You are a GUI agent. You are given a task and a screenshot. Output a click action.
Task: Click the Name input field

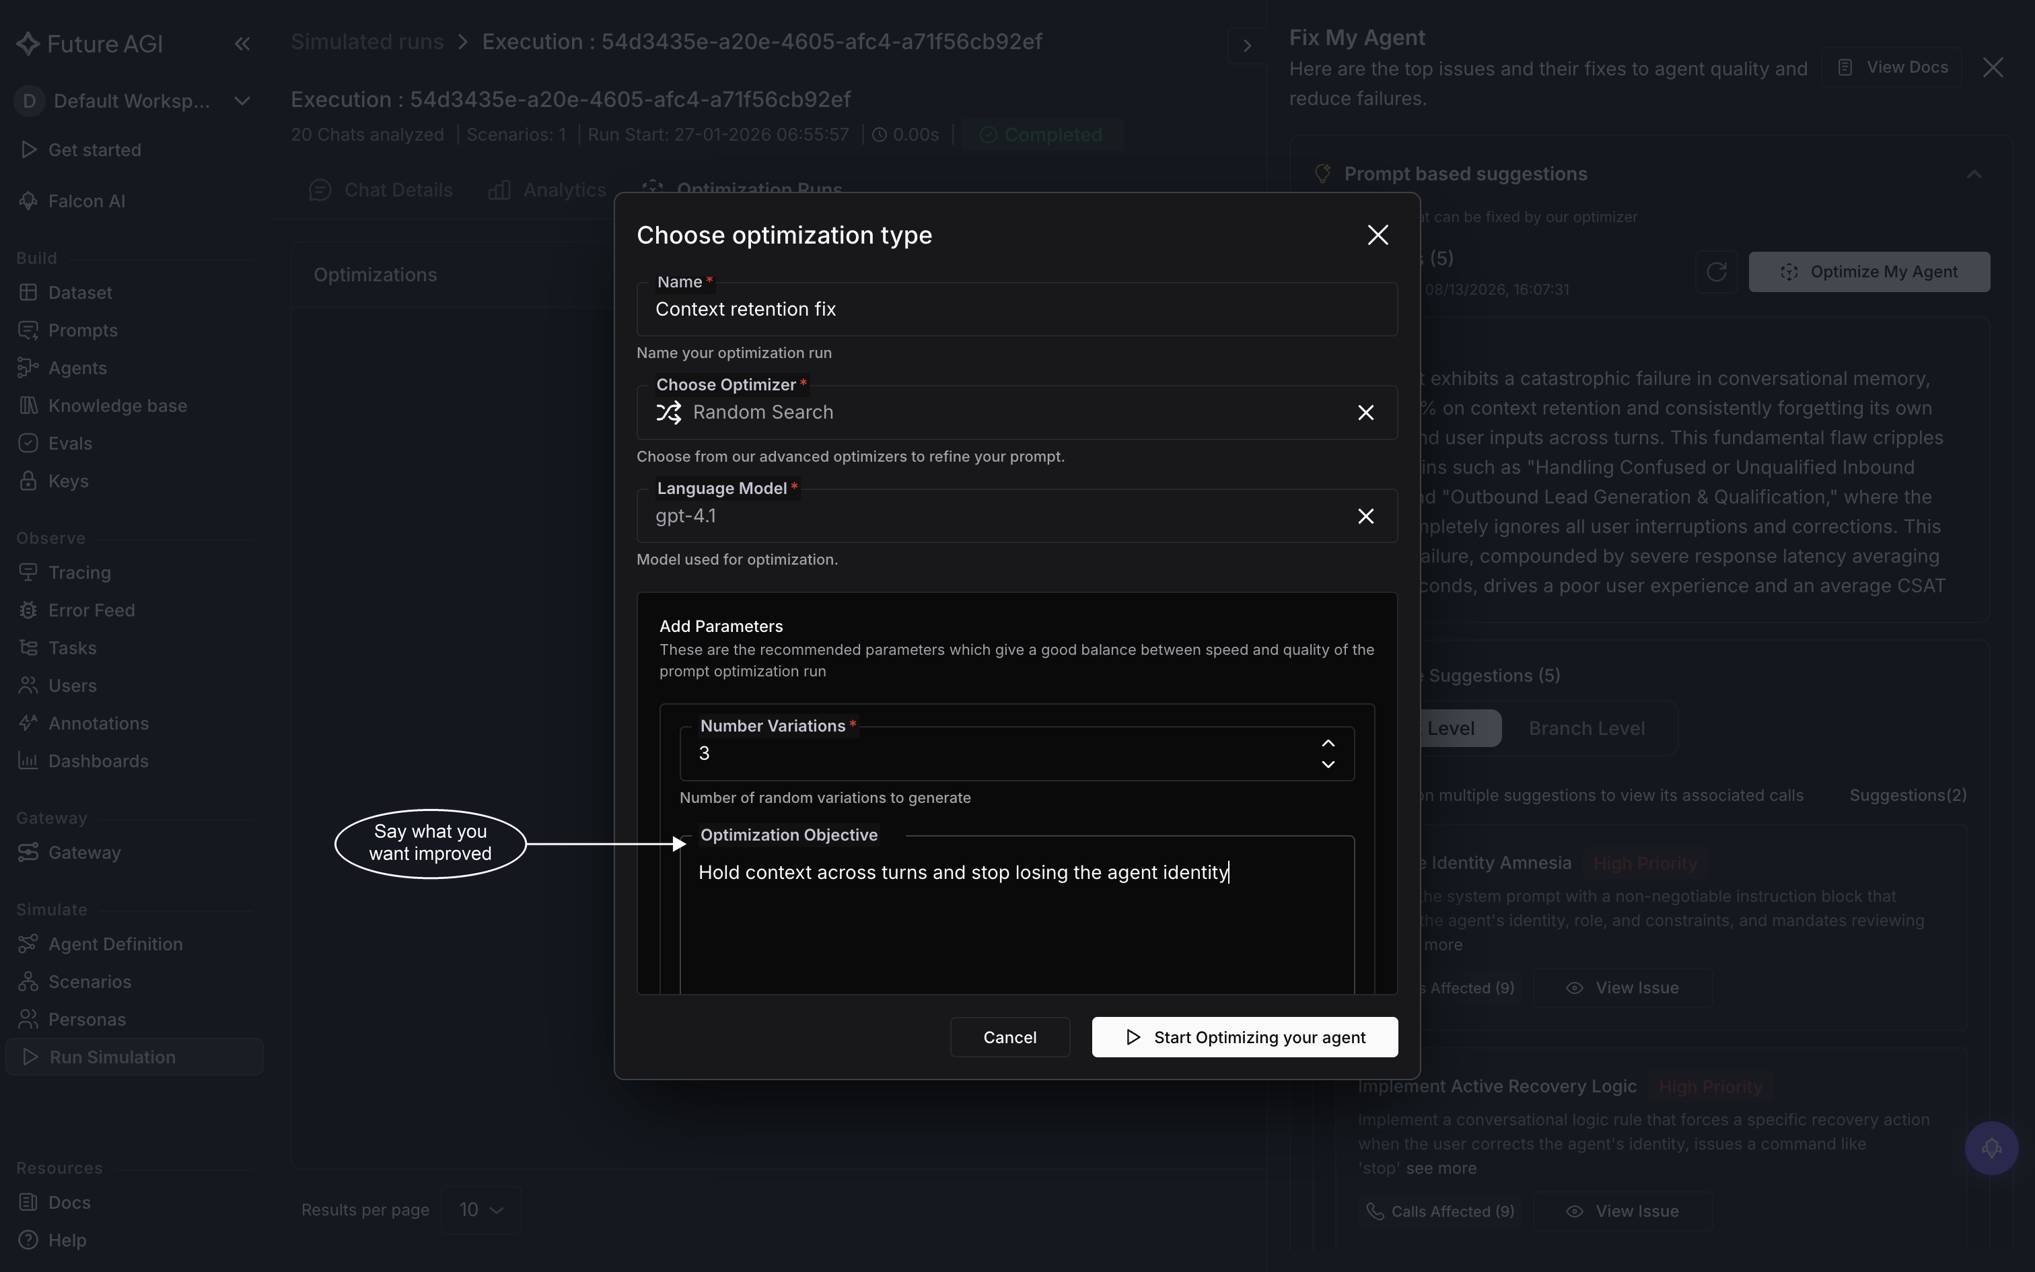[x=1017, y=310]
